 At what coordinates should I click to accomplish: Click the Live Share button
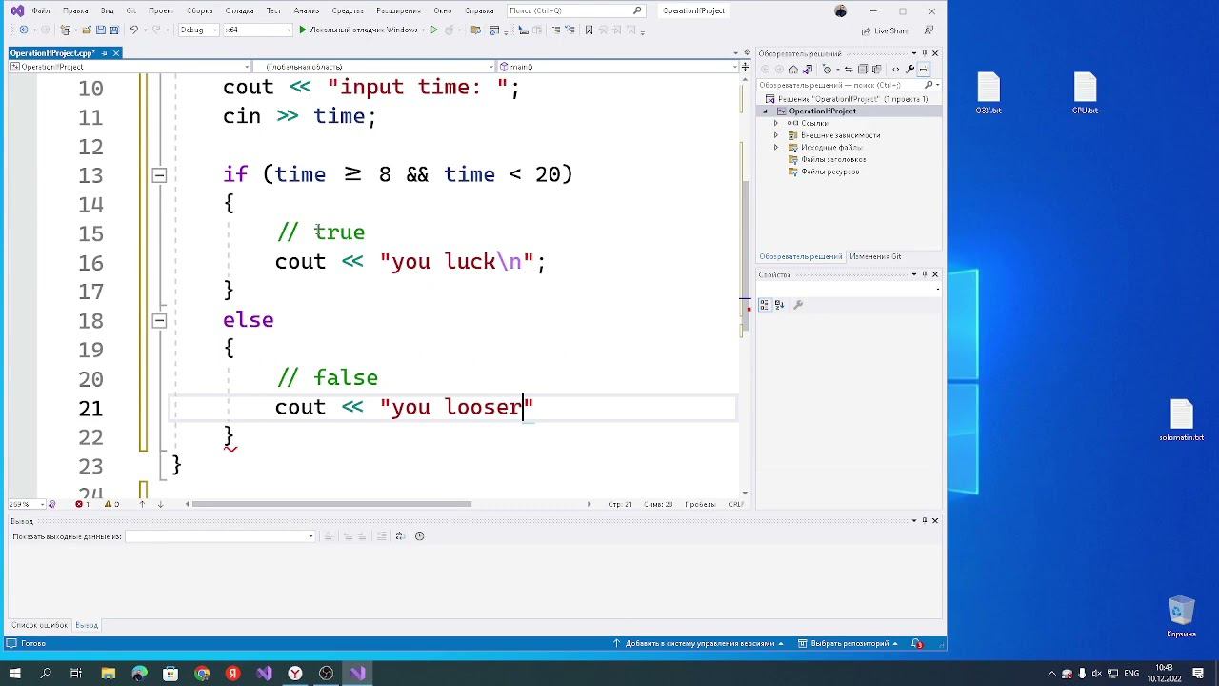(x=884, y=30)
